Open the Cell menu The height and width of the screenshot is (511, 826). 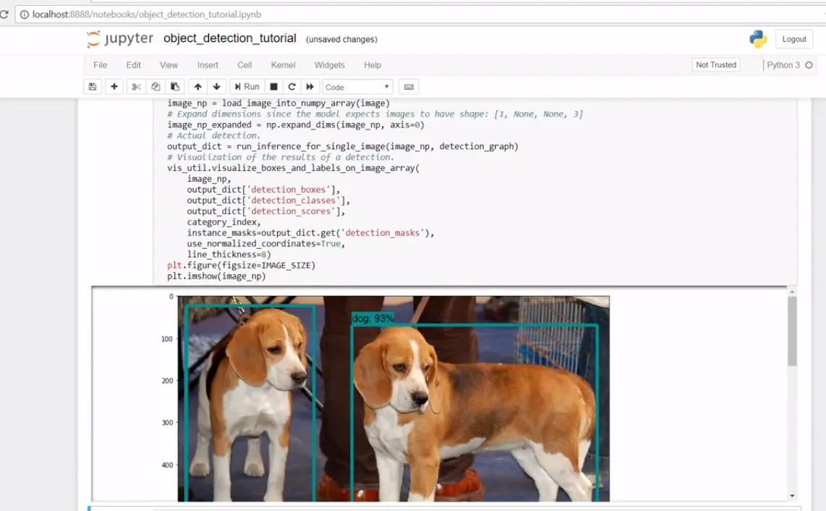pyautogui.click(x=244, y=65)
